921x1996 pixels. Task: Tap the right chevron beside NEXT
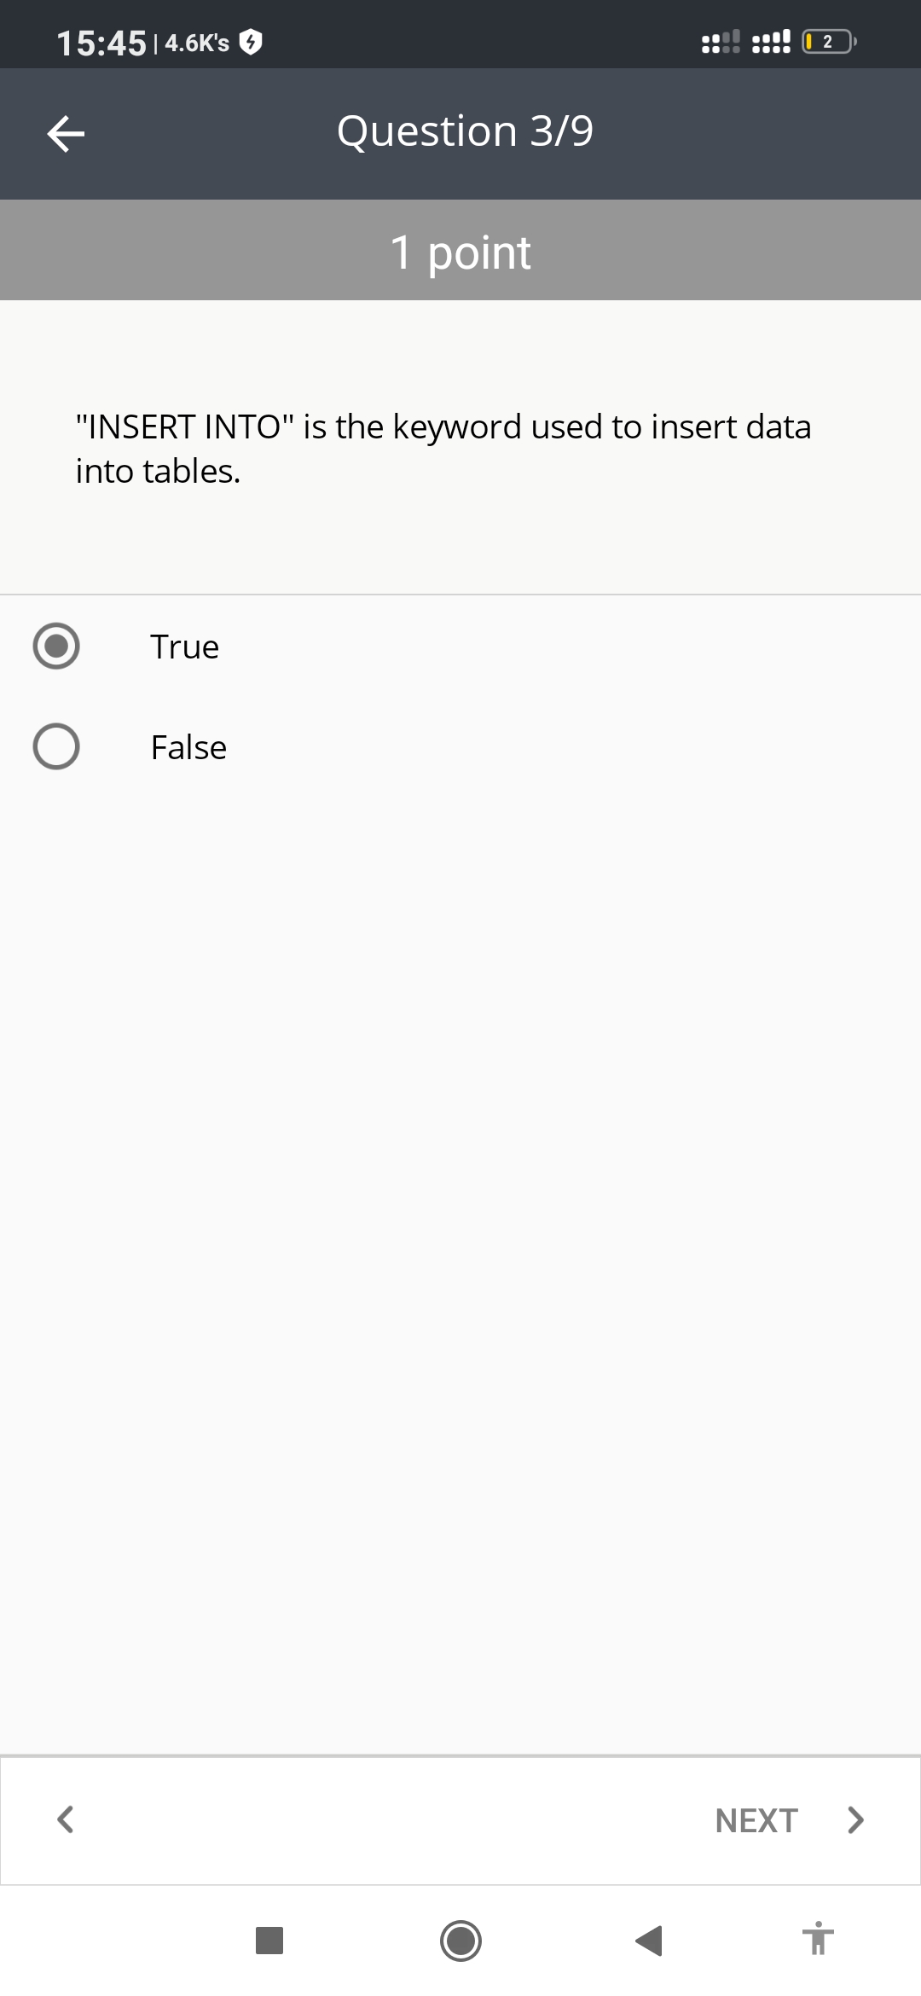(855, 1819)
